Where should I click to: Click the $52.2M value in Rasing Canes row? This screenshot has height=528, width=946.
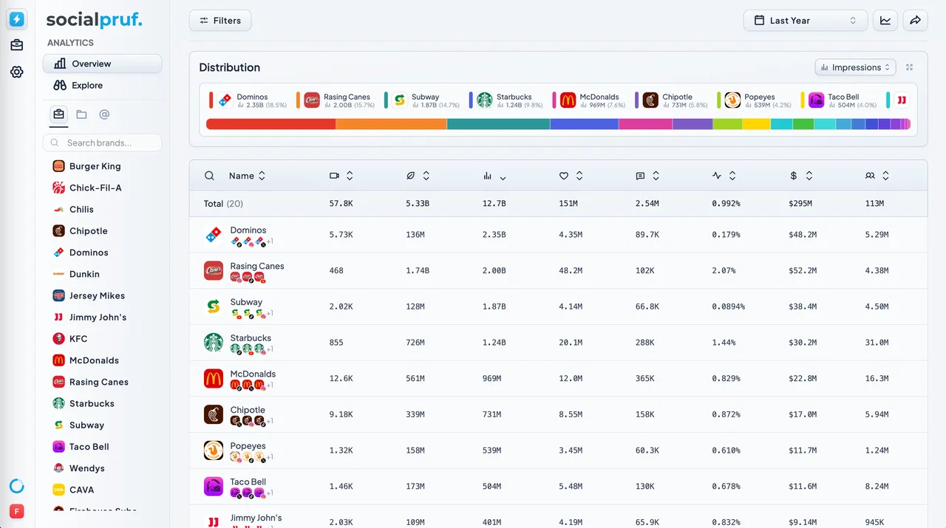click(803, 270)
